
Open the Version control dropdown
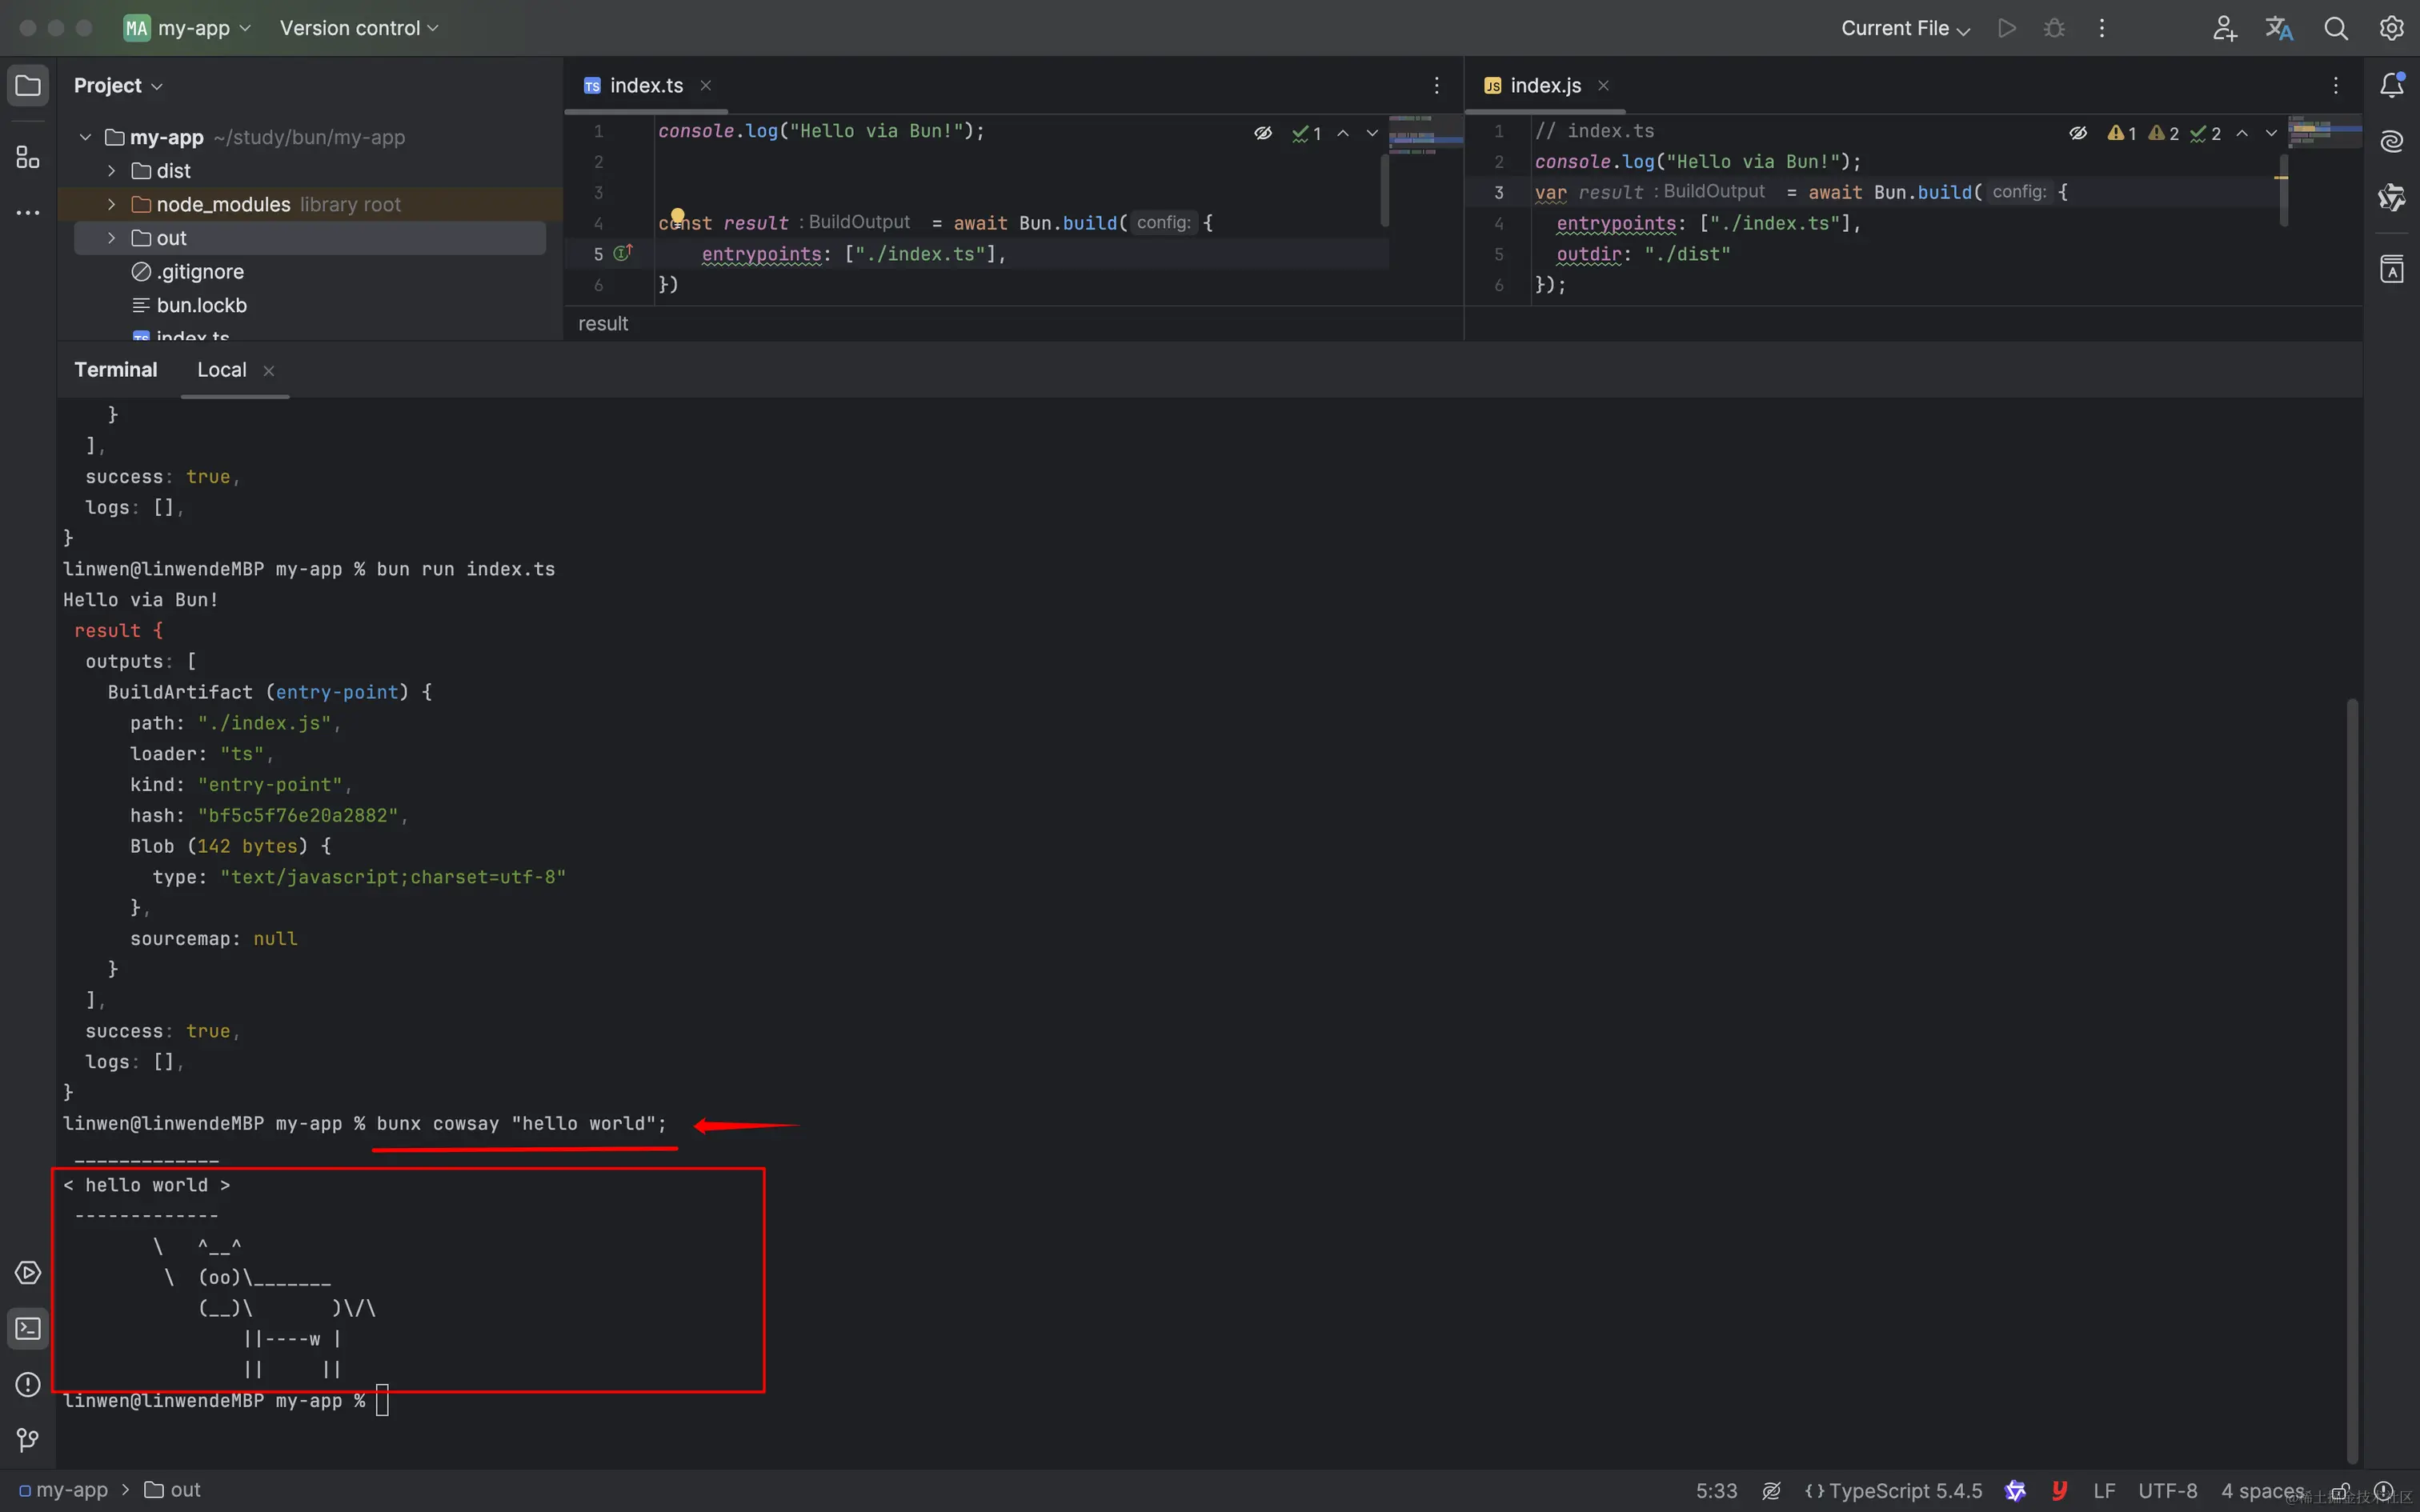pyautogui.click(x=359, y=28)
